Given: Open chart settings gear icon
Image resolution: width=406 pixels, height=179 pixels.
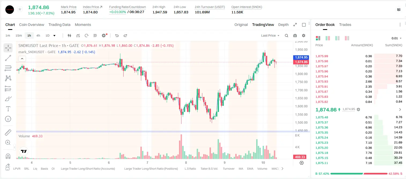Looking at the screenshot, I should tap(304, 36).
